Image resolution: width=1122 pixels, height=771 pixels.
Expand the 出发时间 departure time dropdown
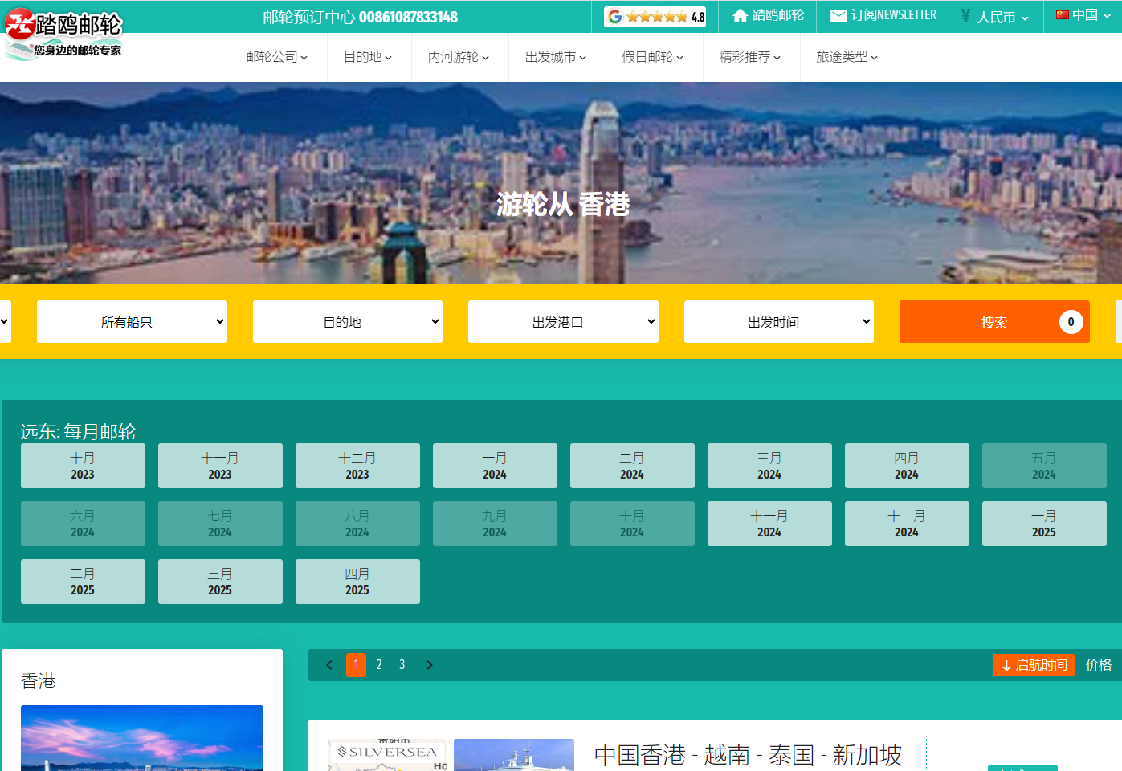pyautogui.click(x=778, y=322)
